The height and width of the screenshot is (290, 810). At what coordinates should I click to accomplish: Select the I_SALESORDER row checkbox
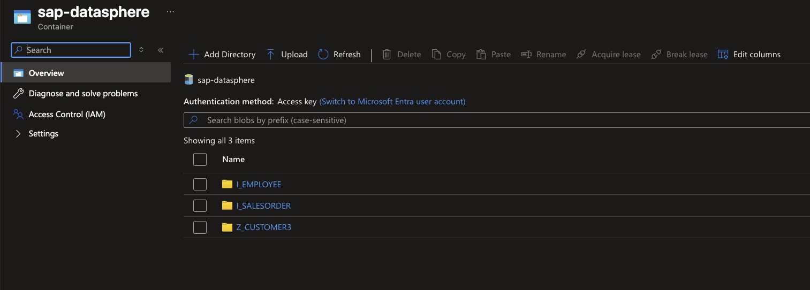click(200, 206)
